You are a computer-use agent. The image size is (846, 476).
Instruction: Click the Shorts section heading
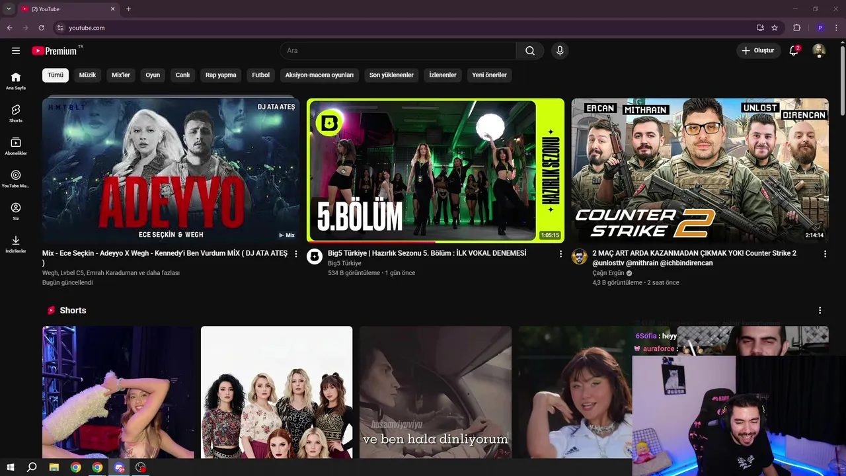[x=73, y=311]
